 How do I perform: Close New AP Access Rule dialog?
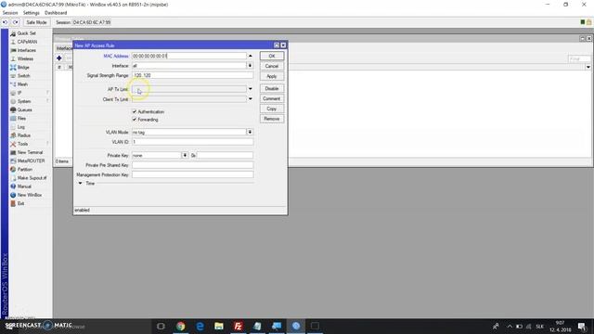tap(283, 45)
